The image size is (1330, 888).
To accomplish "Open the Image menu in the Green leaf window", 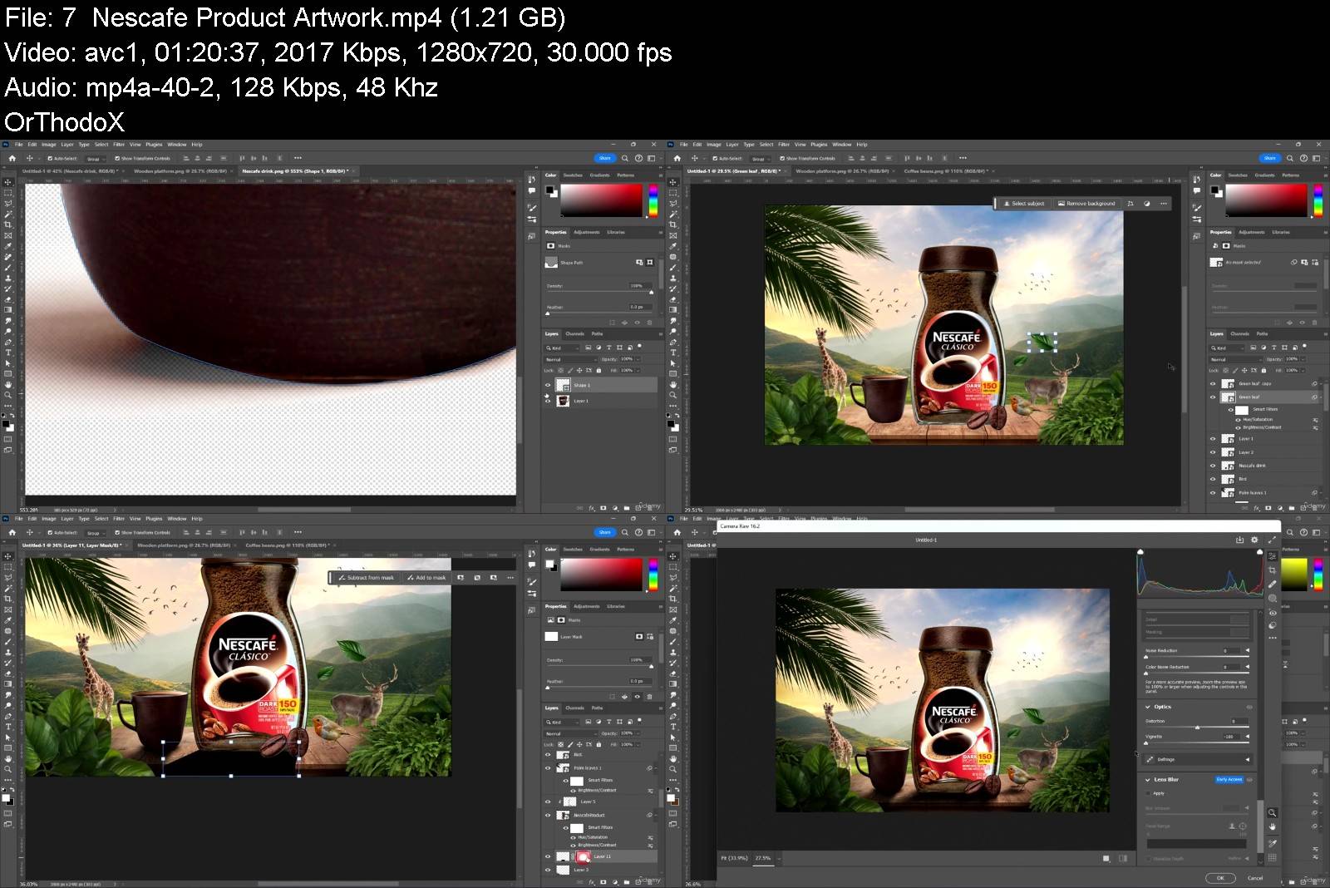I will coord(714,145).
